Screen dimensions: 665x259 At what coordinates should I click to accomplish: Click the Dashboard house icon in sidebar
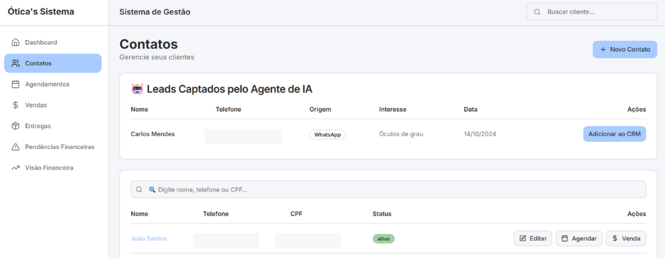click(16, 43)
